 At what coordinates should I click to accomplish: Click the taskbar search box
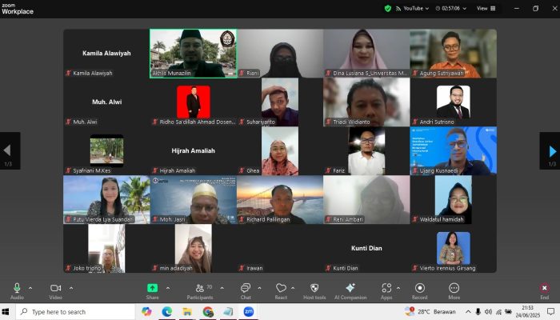pos(76,312)
